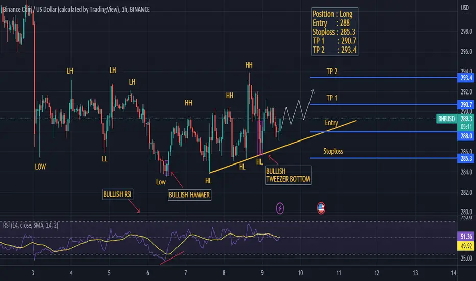Click the LL swing label on chart
This screenshot has height=281, width=476.
[104, 159]
